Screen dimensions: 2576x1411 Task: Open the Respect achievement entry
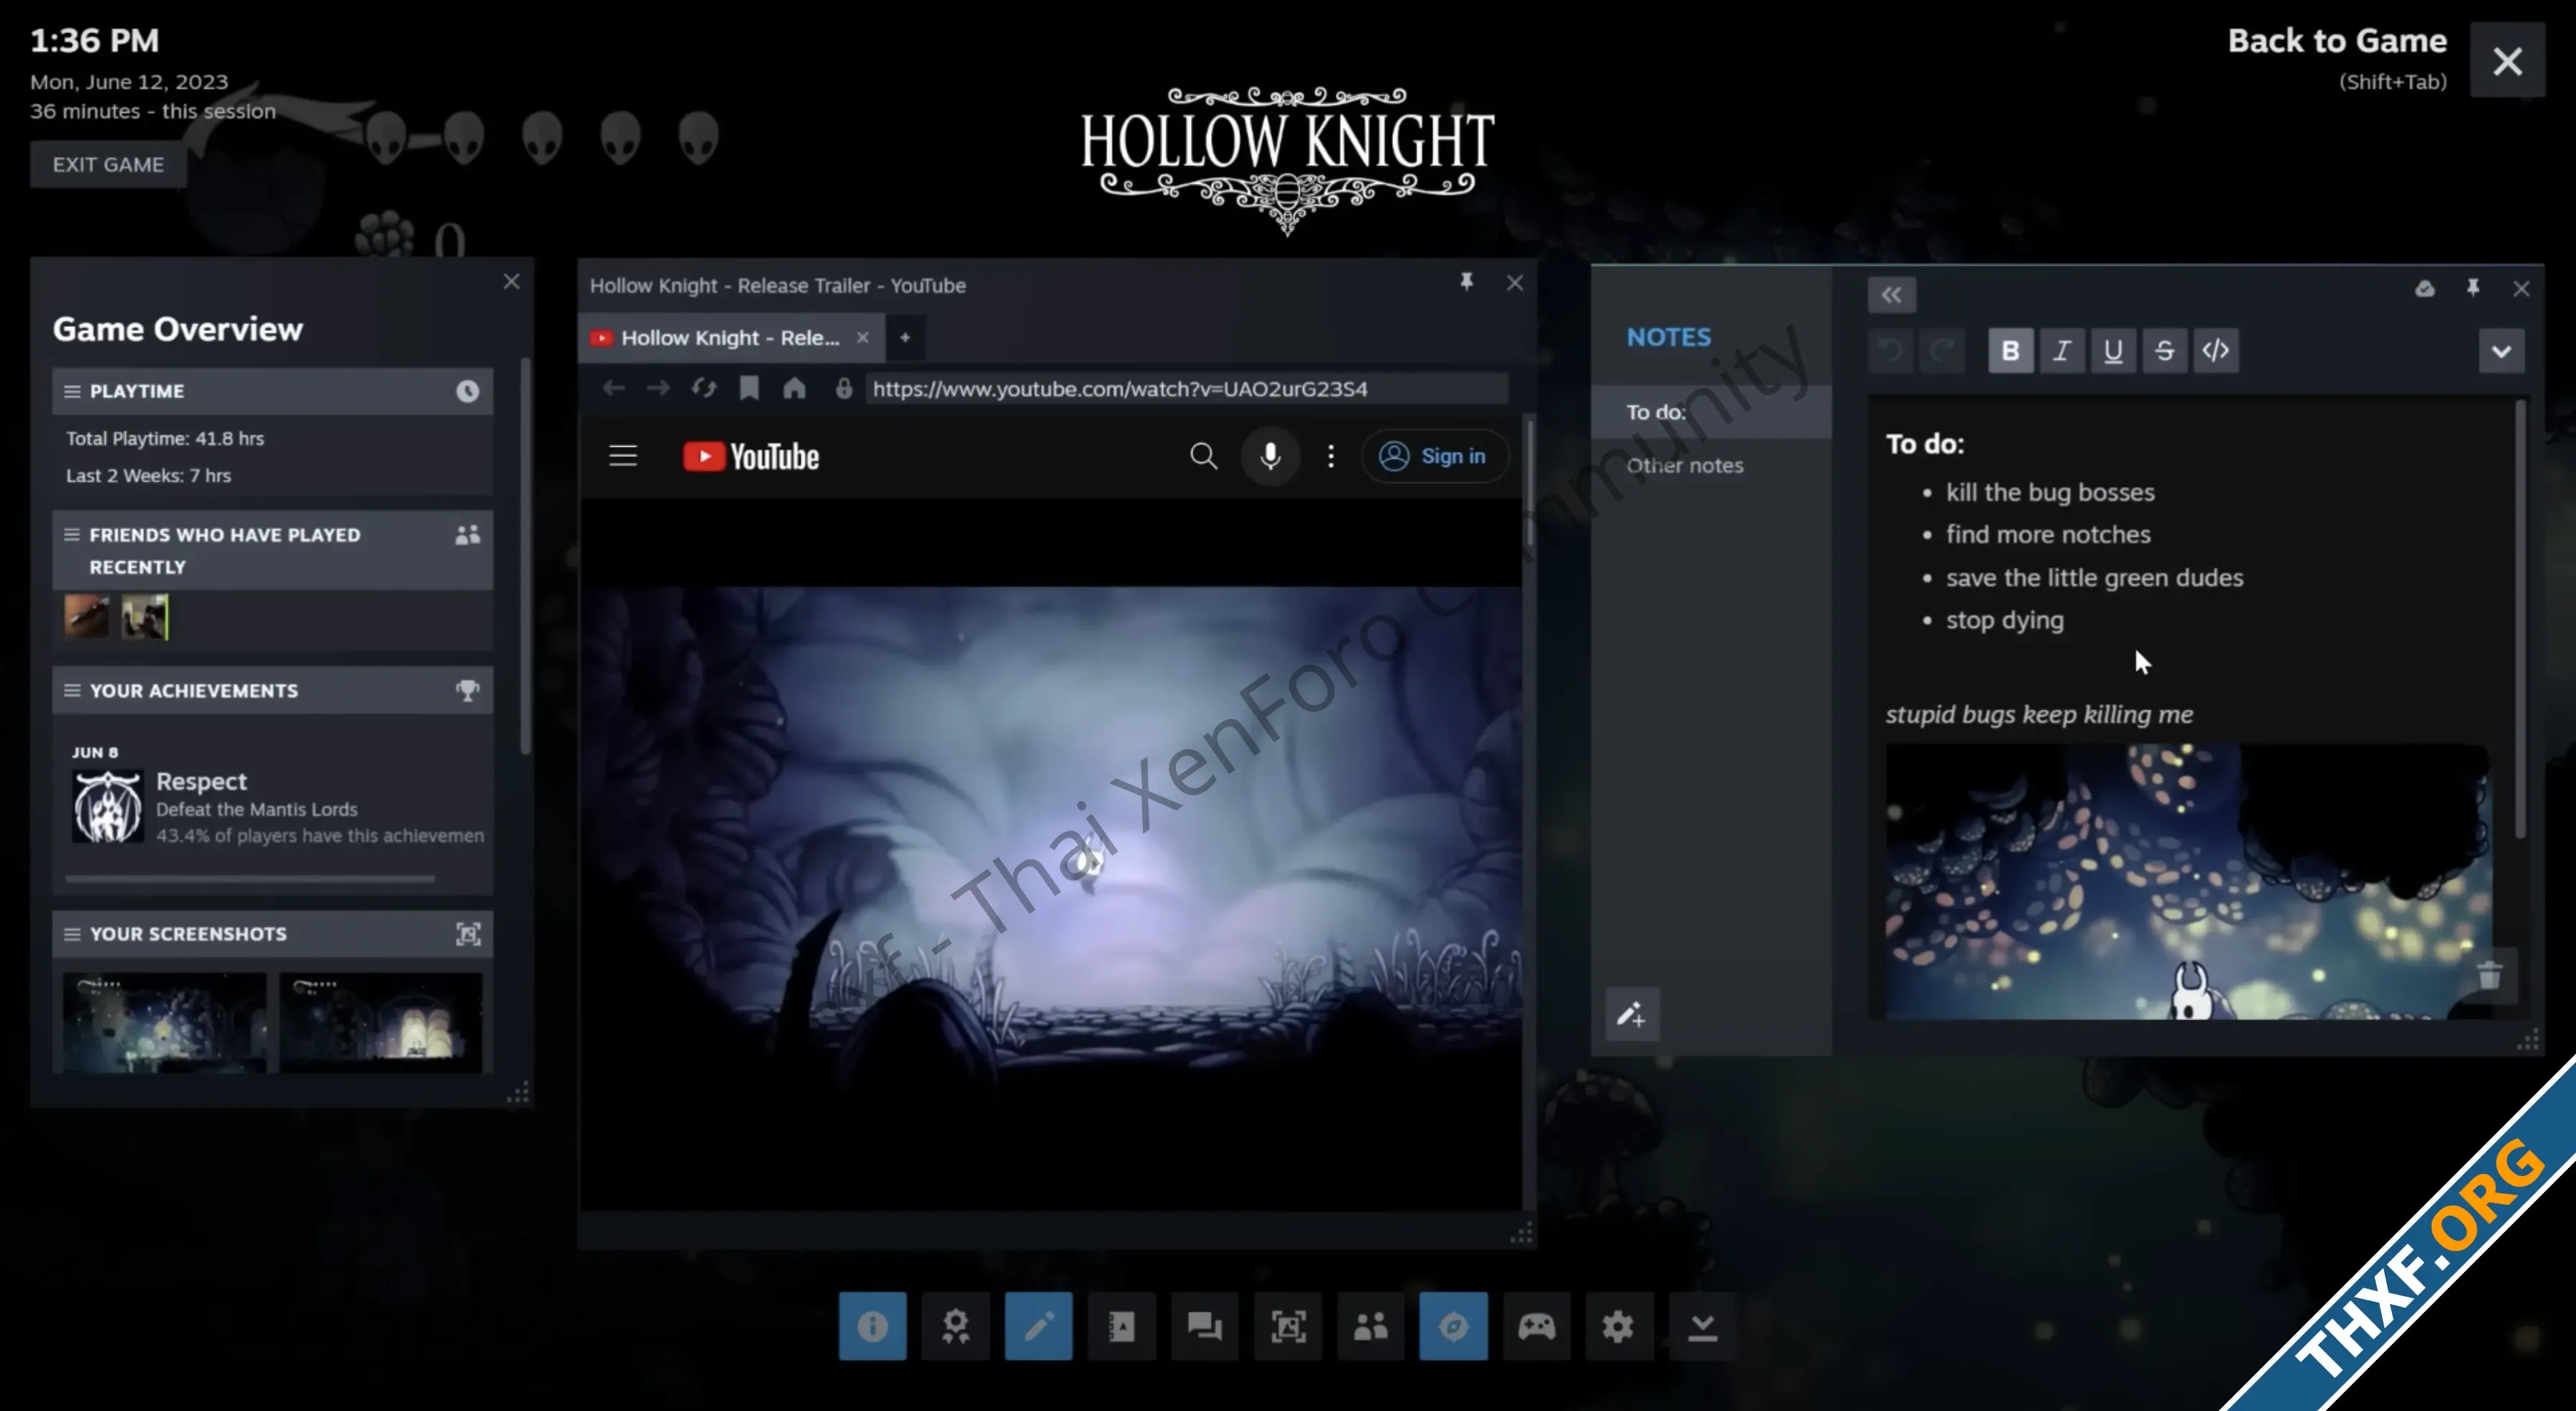(x=277, y=808)
